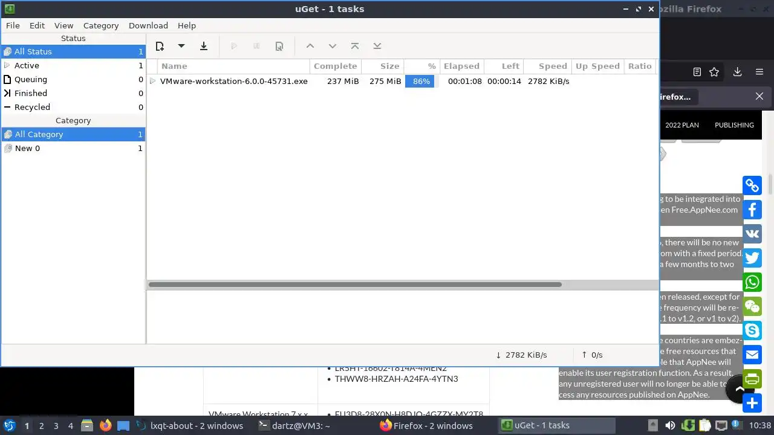
Task: Click the Print share icon
Action: click(x=752, y=379)
